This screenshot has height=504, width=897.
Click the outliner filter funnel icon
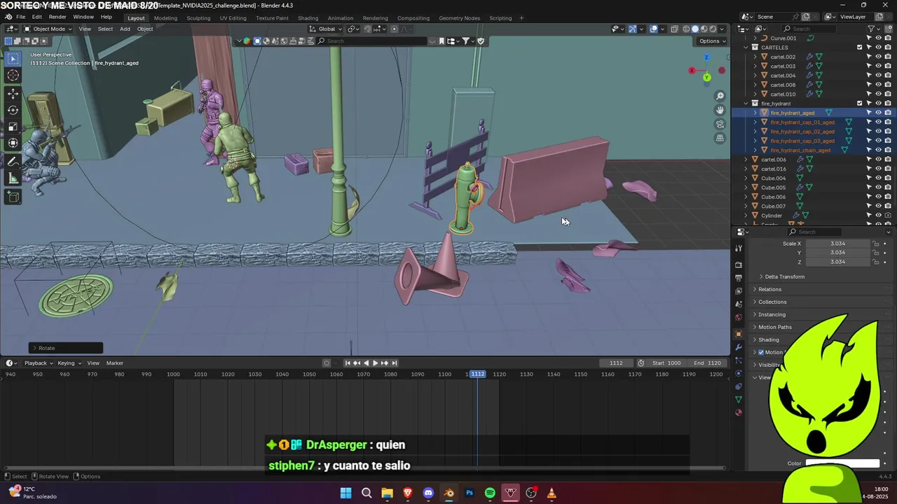[x=871, y=29]
